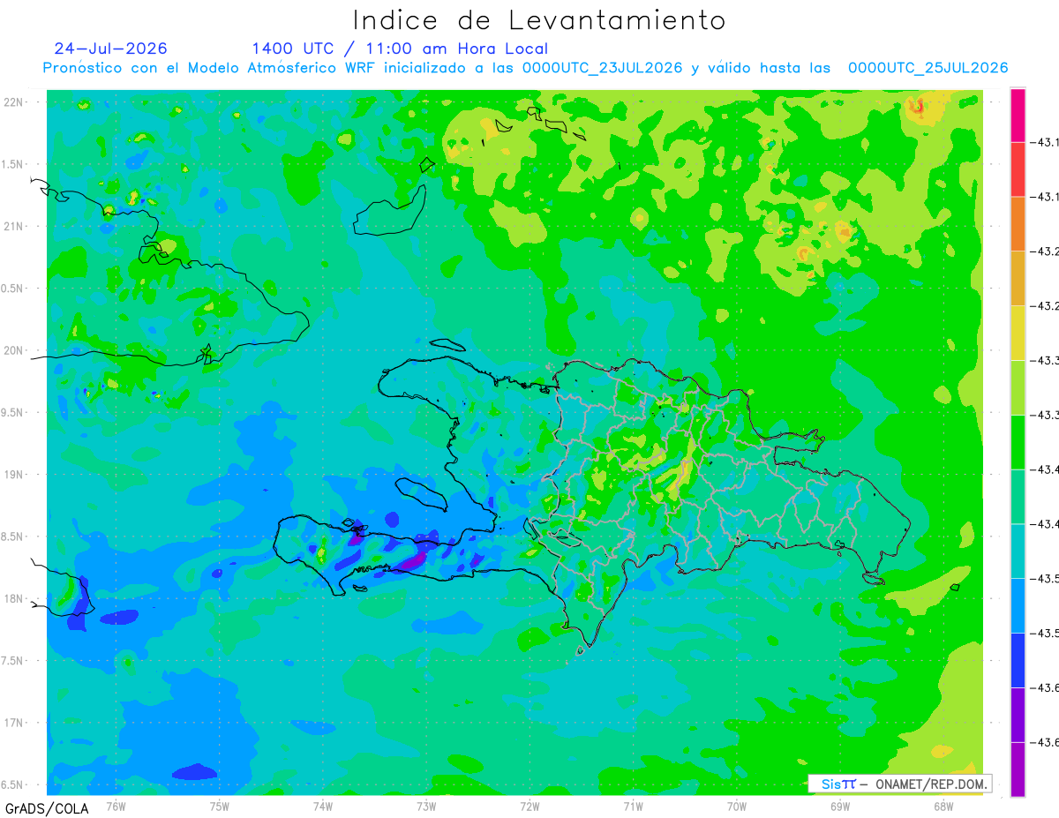Click the date '24-Jul-2026'
This screenshot has width=1059, height=818.
[110, 49]
